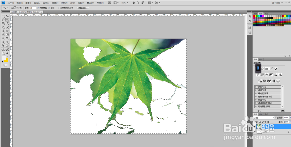Choose New selection mode

[x=12, y=8]
